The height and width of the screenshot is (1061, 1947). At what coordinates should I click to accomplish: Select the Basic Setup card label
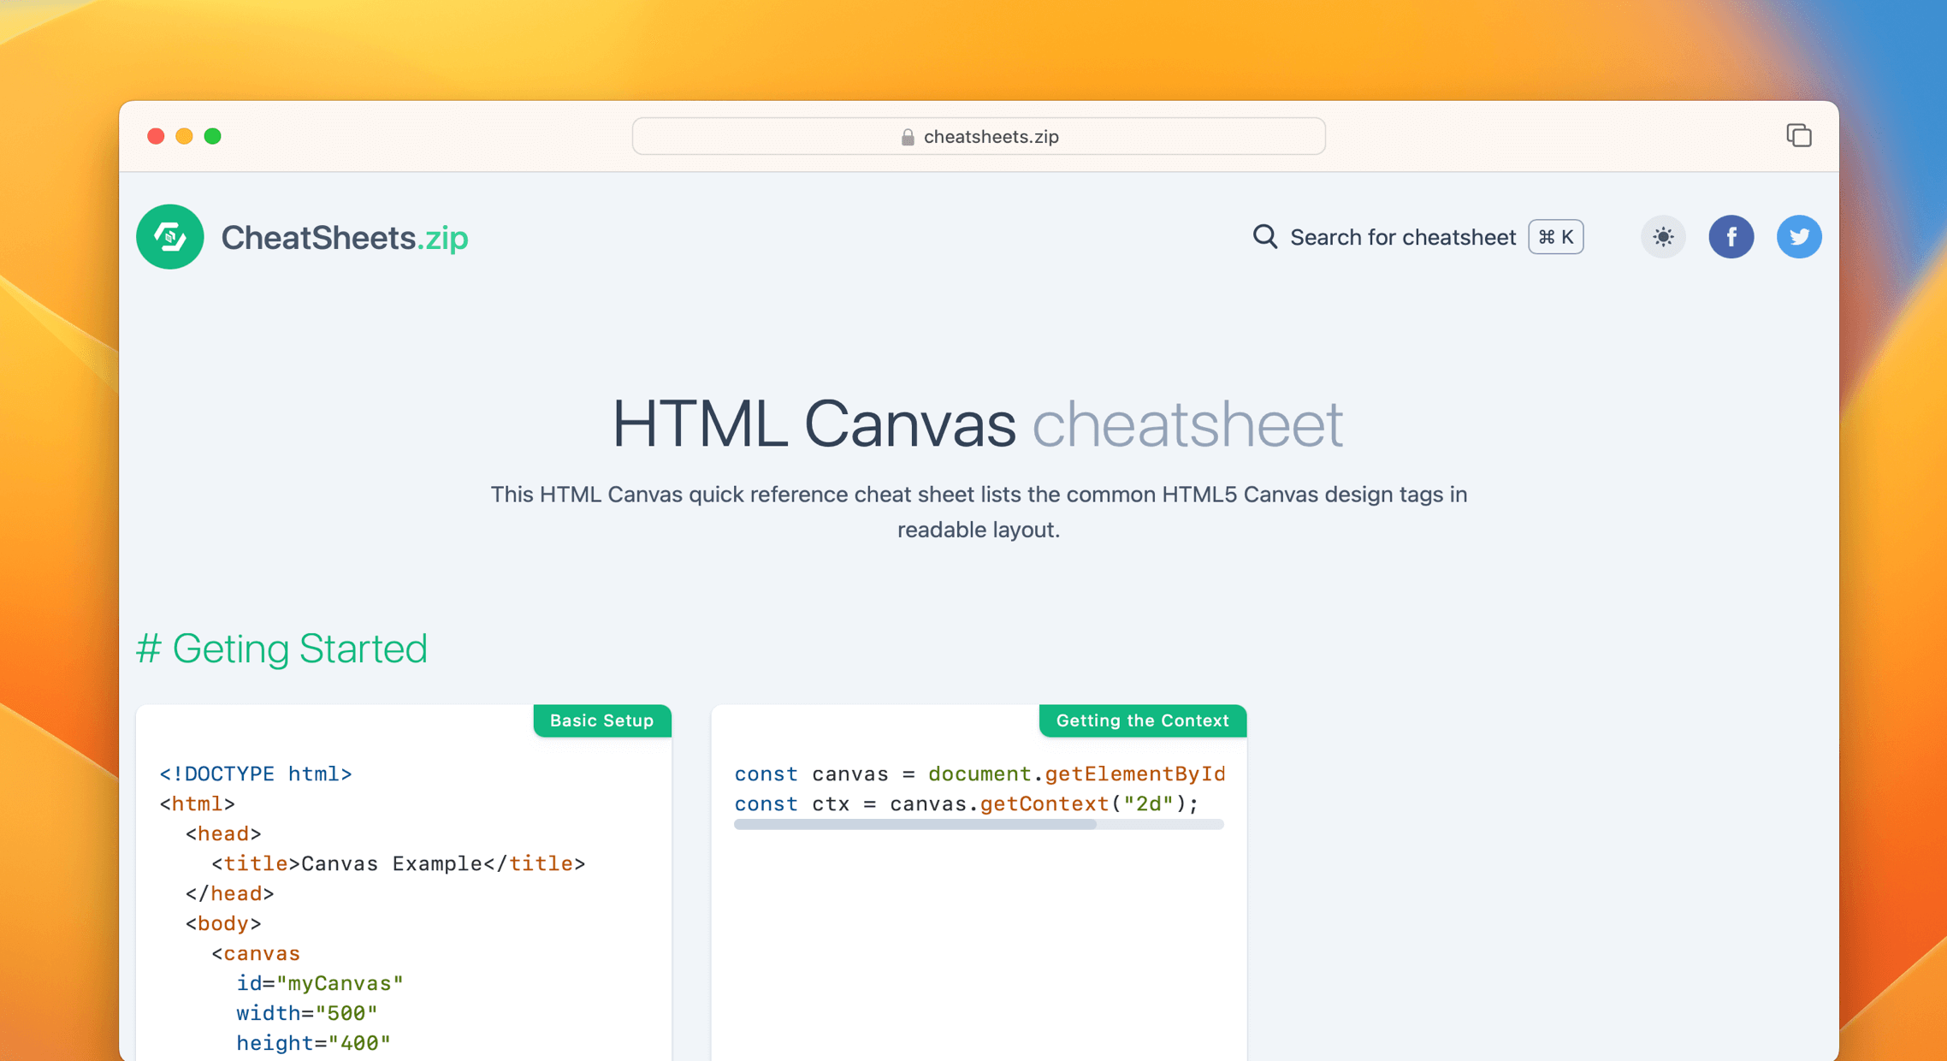pos(601,720)
